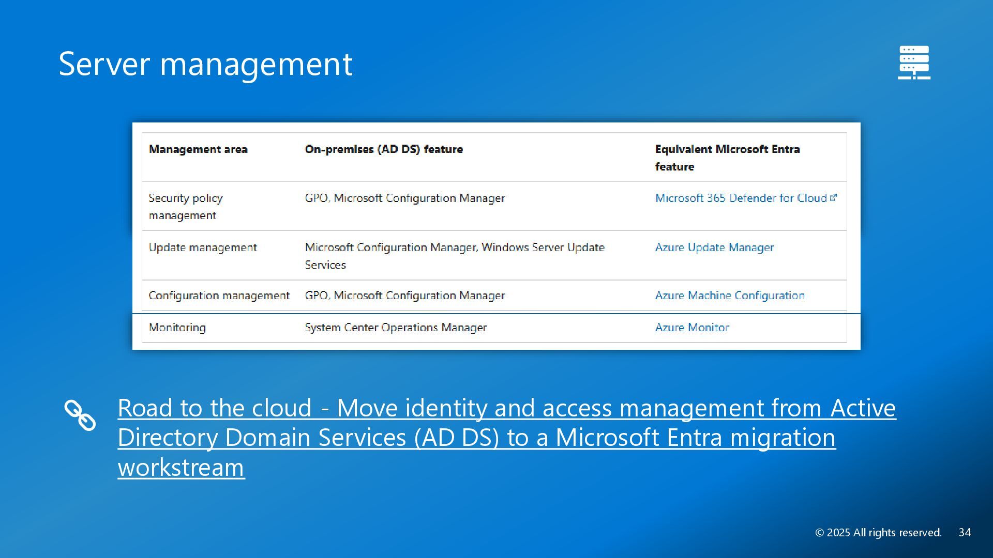Viewport: 993px width, 558px height.
Task: Select System Center Operations Manager text
Action: tap(396, 327)
